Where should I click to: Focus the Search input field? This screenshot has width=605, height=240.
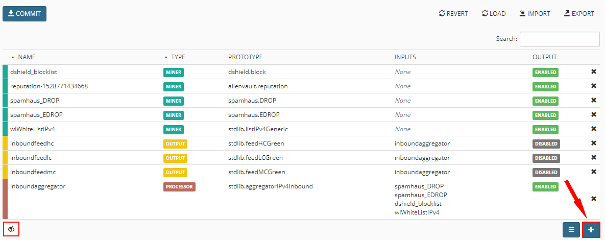pyautogui.click(x=560, y=39)
